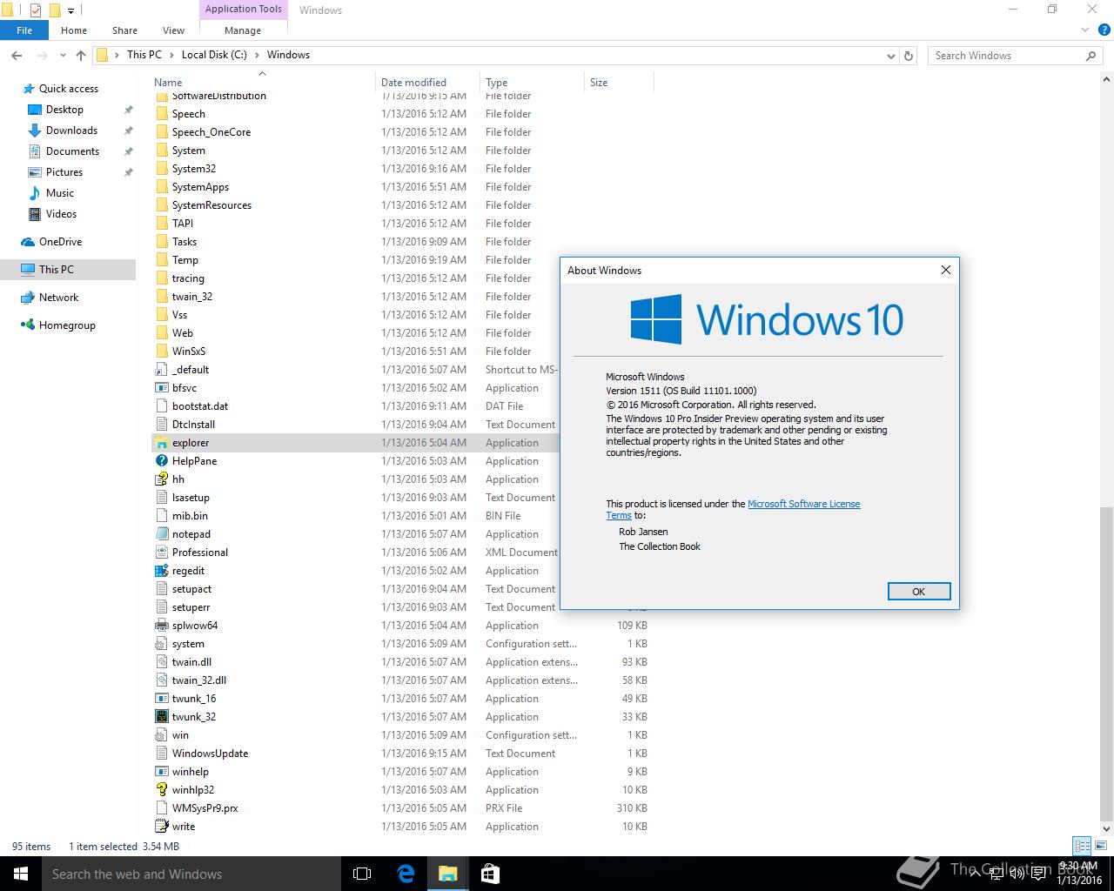This screenshot has height=891, width=1114.
Task: Open the Windows Start menu
Action: coord(21,874)
